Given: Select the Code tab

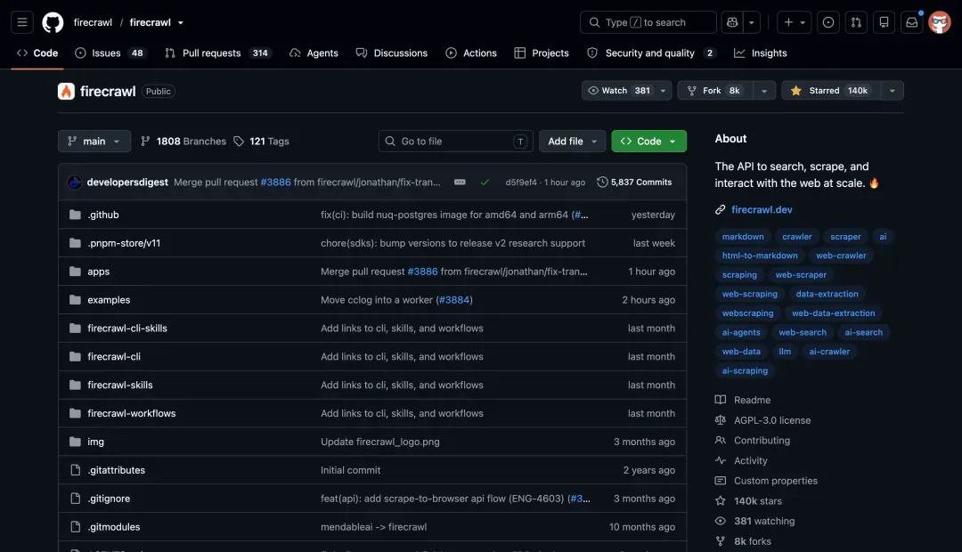Looking at the screenshot, I should pos(37,53).
